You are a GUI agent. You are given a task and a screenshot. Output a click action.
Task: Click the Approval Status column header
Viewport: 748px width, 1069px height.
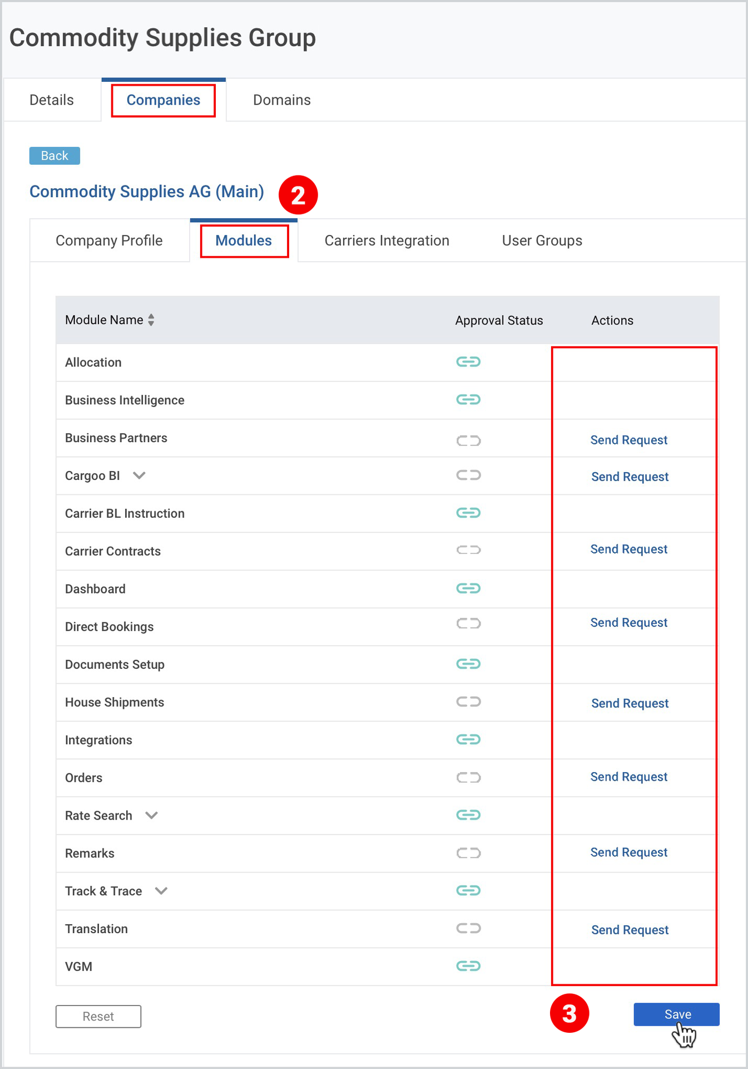click(x=499, y=321)
